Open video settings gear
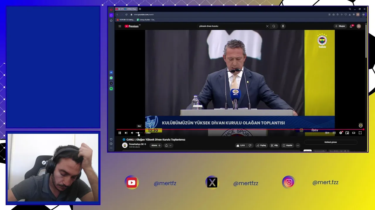375x210 pixels. [341, 133]
